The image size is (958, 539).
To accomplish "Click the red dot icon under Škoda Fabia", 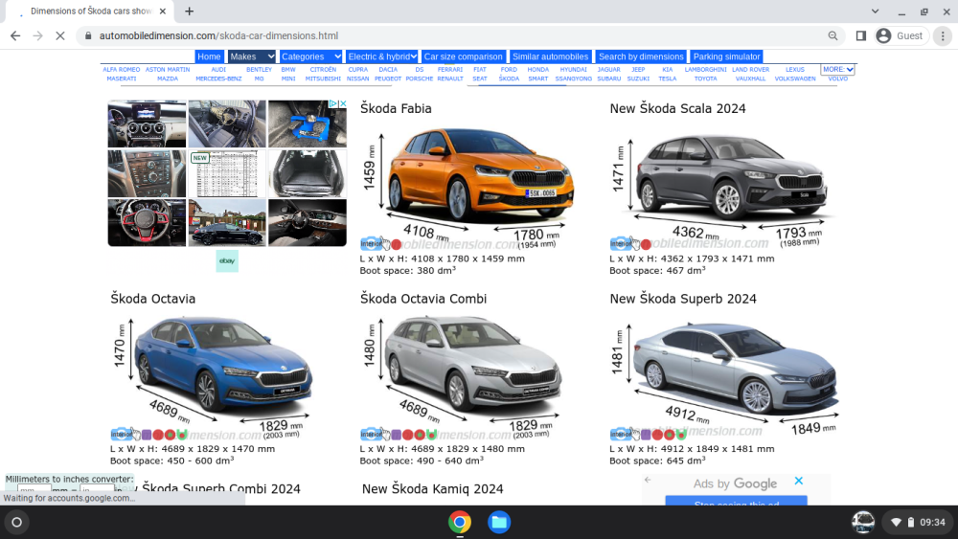I will tap(396, 245).
